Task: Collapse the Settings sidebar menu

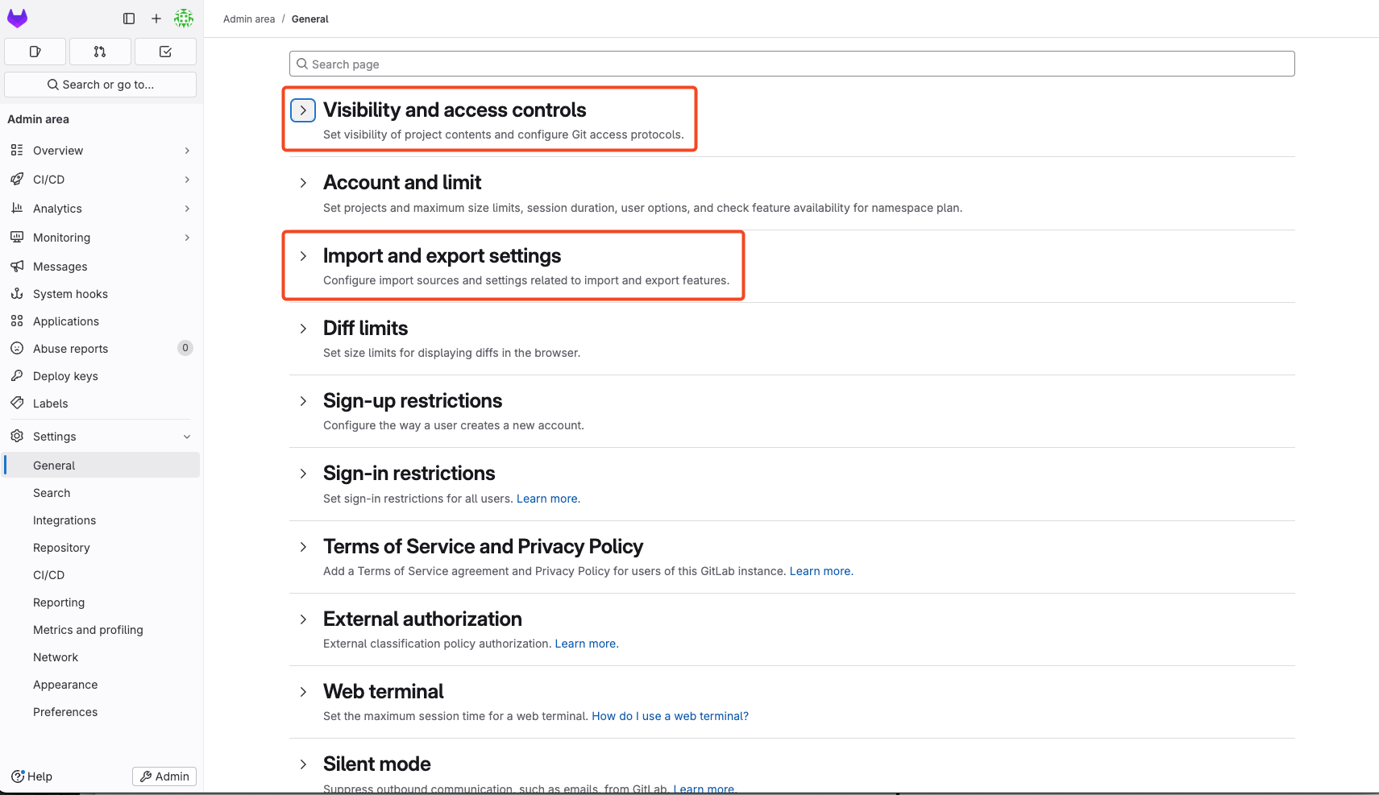Action: [187, 437]
